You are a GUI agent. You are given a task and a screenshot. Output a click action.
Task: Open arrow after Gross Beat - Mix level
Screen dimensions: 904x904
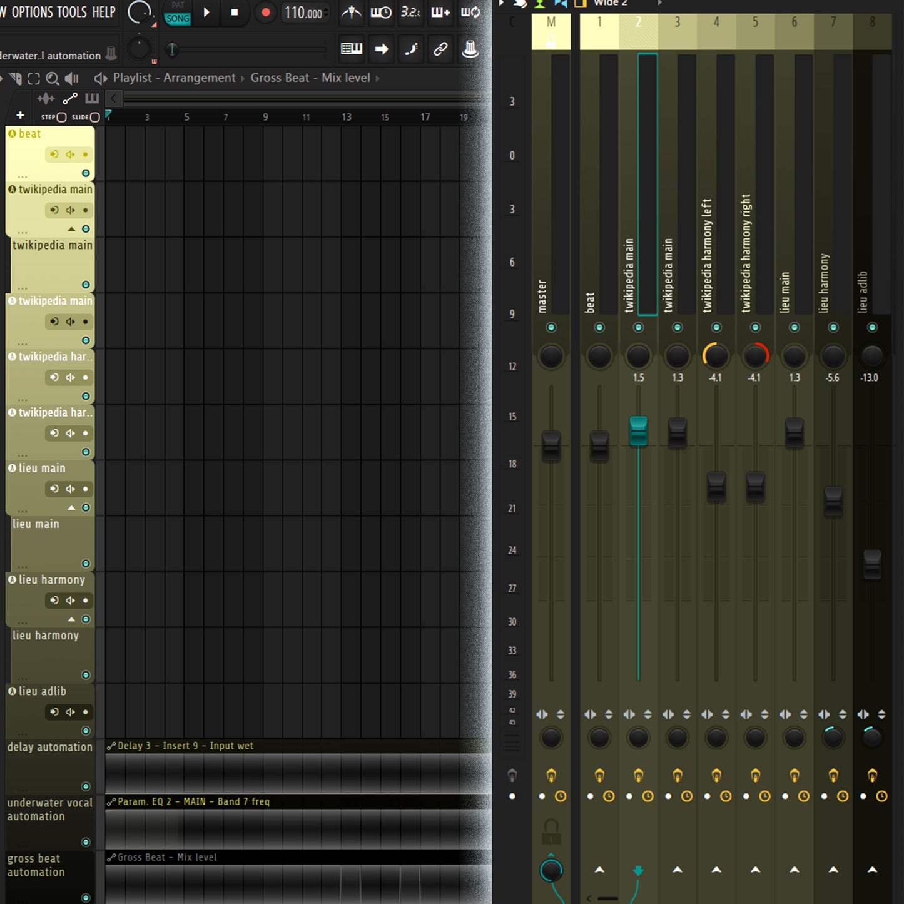click(x=377, y=78)
